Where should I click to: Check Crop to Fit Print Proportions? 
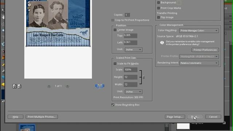[112, 20]
